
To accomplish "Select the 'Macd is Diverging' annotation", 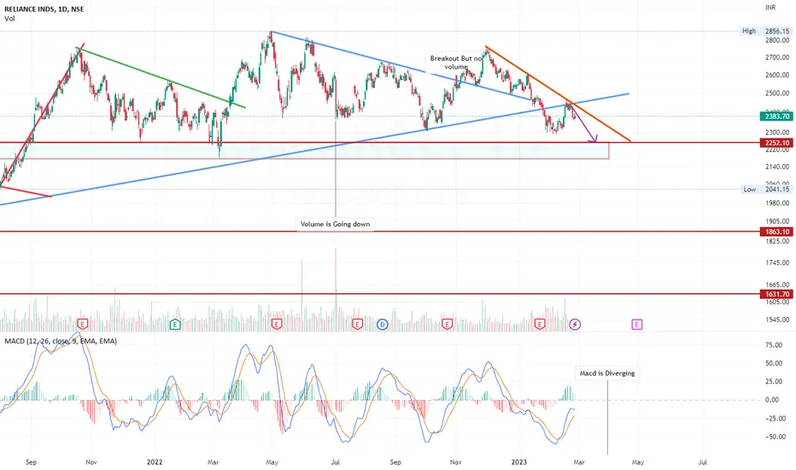I will point(607,373).
